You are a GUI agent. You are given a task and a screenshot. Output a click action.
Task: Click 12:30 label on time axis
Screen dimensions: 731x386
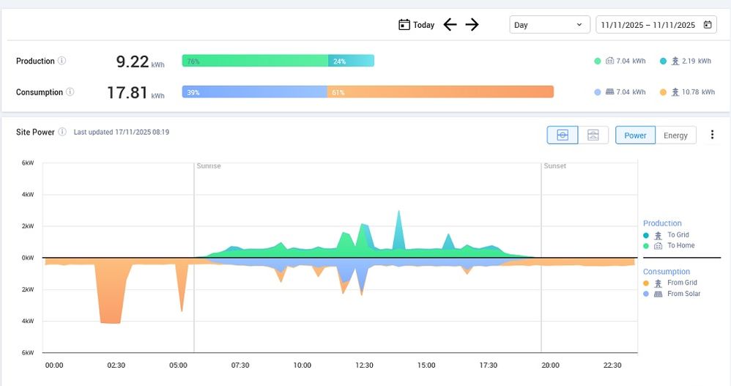[x=364, y=365]
